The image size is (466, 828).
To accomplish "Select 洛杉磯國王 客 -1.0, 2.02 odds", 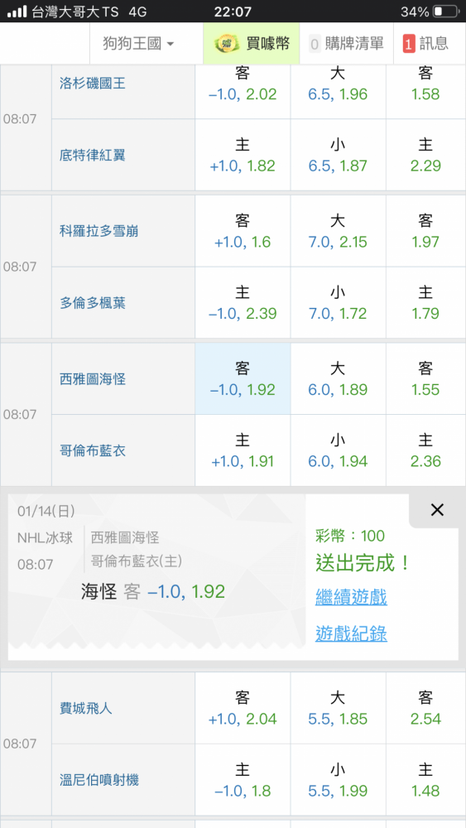I will (x=243, y=84).
